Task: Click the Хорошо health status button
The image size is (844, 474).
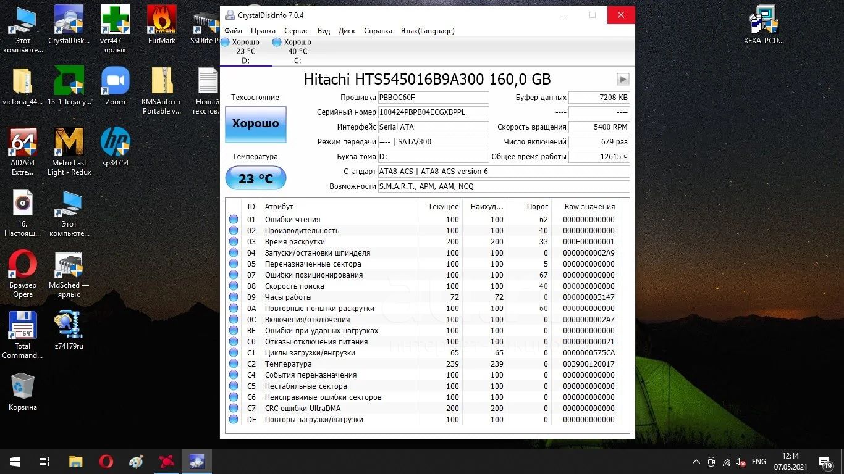Action: pyautogui.click(x=255, y=124)
